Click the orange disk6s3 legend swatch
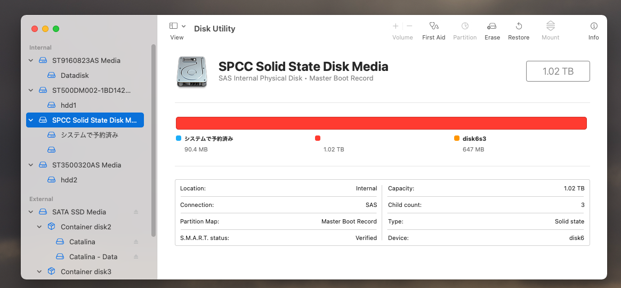The image size is (621, 288). (457, 139)
